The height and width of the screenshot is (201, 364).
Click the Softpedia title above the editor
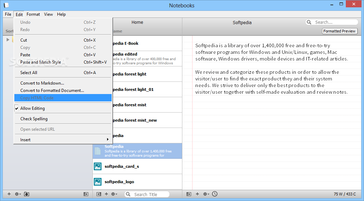pos(242,22)
